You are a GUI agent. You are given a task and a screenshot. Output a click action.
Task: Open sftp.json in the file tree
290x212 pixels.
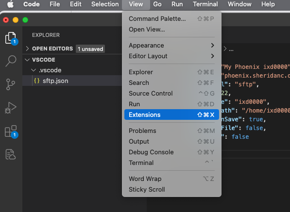coord(72,81)
